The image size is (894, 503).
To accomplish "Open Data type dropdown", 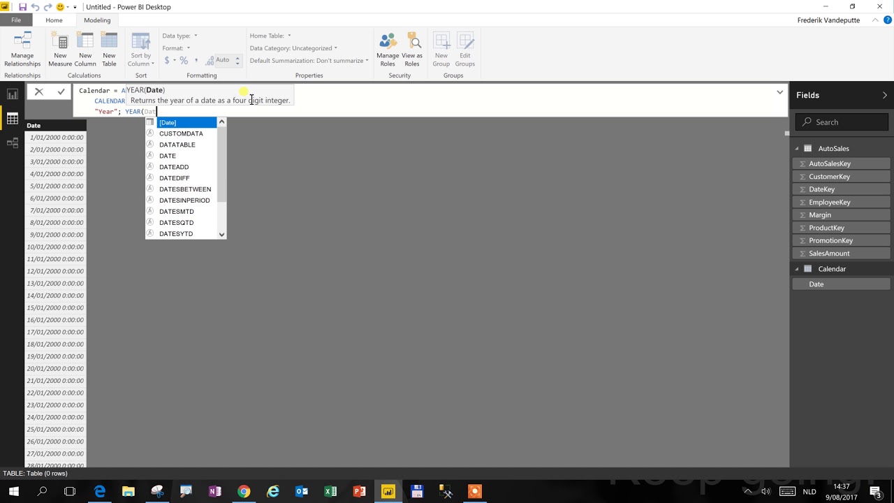I will pos(179,36).
